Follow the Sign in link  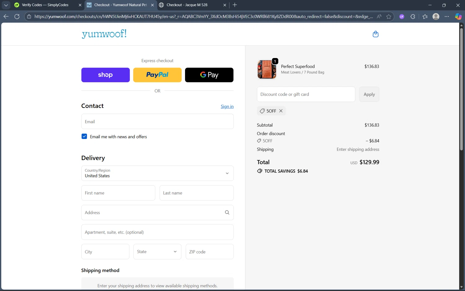coord(227,106)
